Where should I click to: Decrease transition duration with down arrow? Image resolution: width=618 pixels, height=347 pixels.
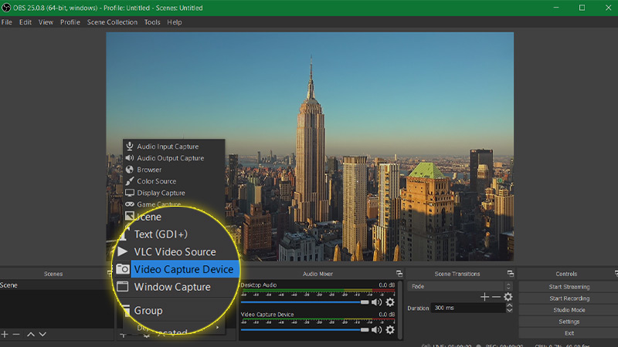[x=510, y=311]
